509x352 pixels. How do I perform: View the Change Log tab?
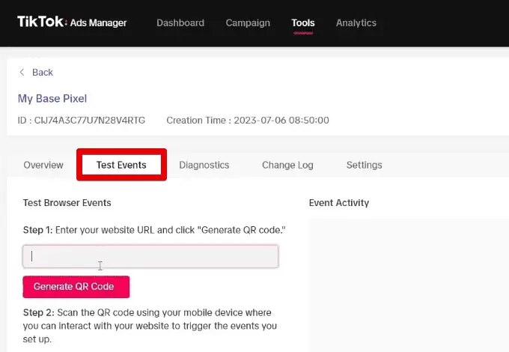(287, 165)
